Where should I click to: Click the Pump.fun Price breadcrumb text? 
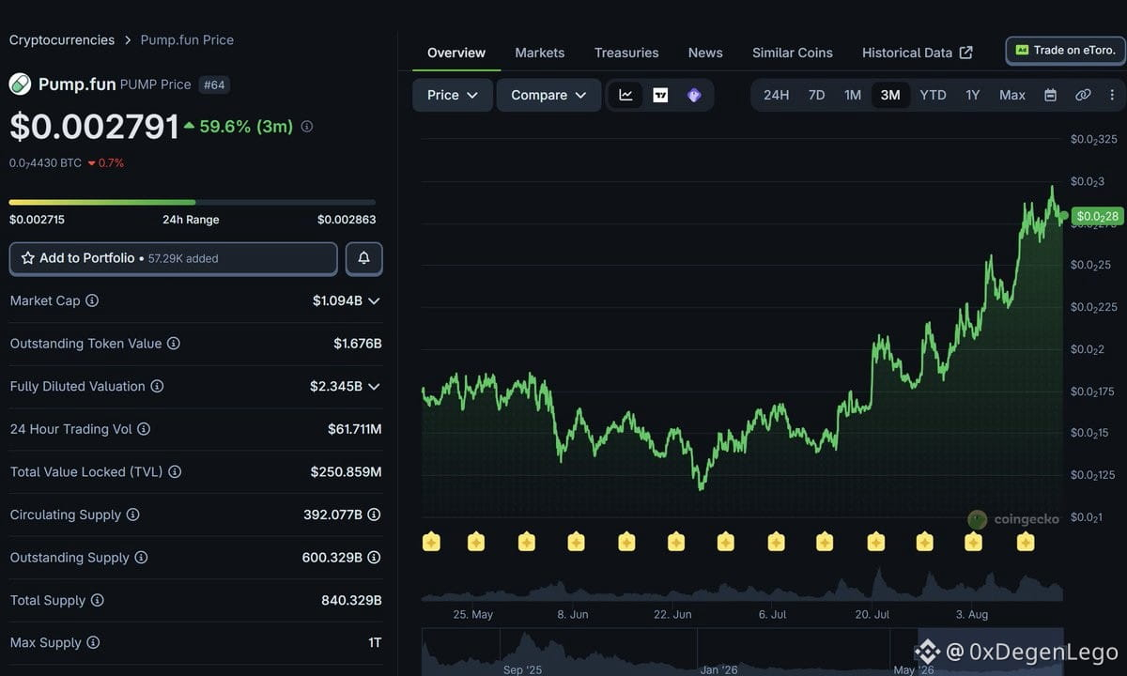[x=187, y=39]
